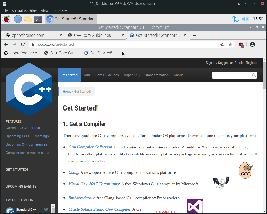Follow the Embarcadero link

80,198
